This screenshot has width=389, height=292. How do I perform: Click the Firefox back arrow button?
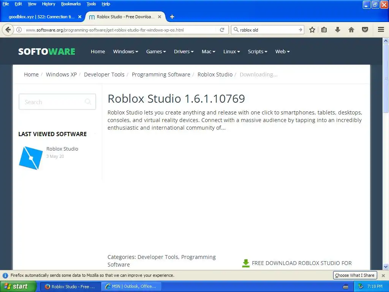click(8, 30)
